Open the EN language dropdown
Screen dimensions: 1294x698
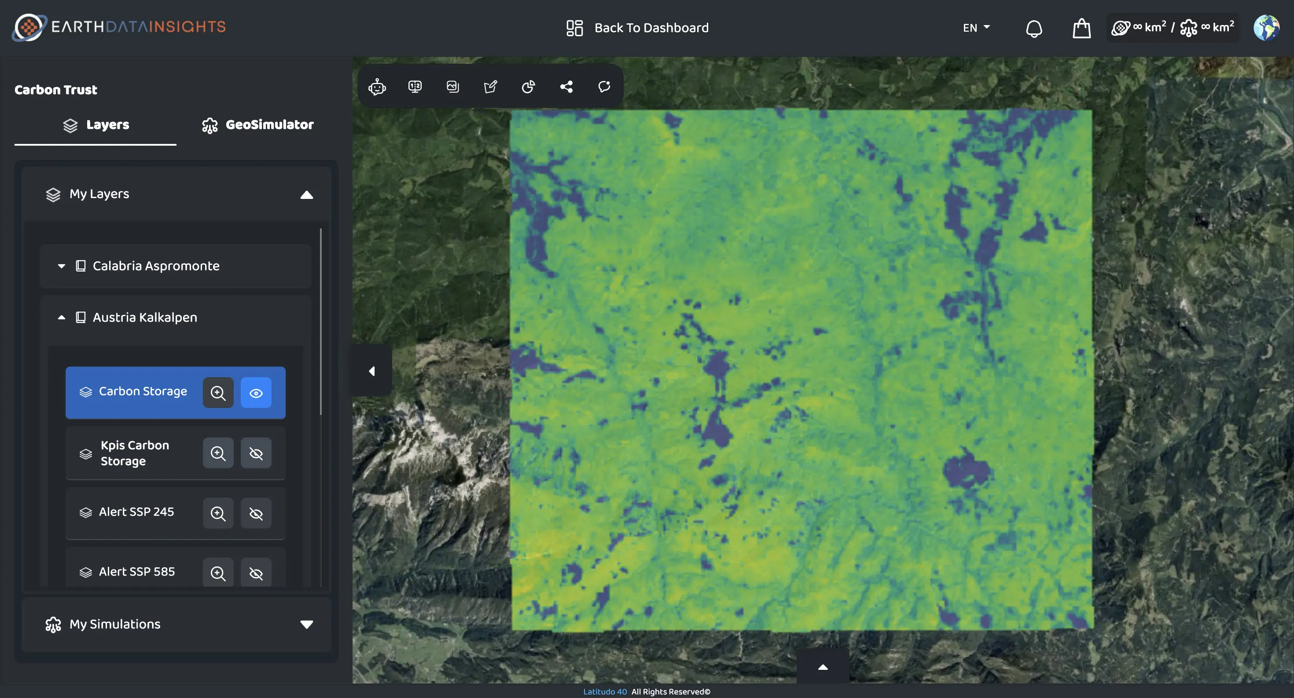coord(975,28)
